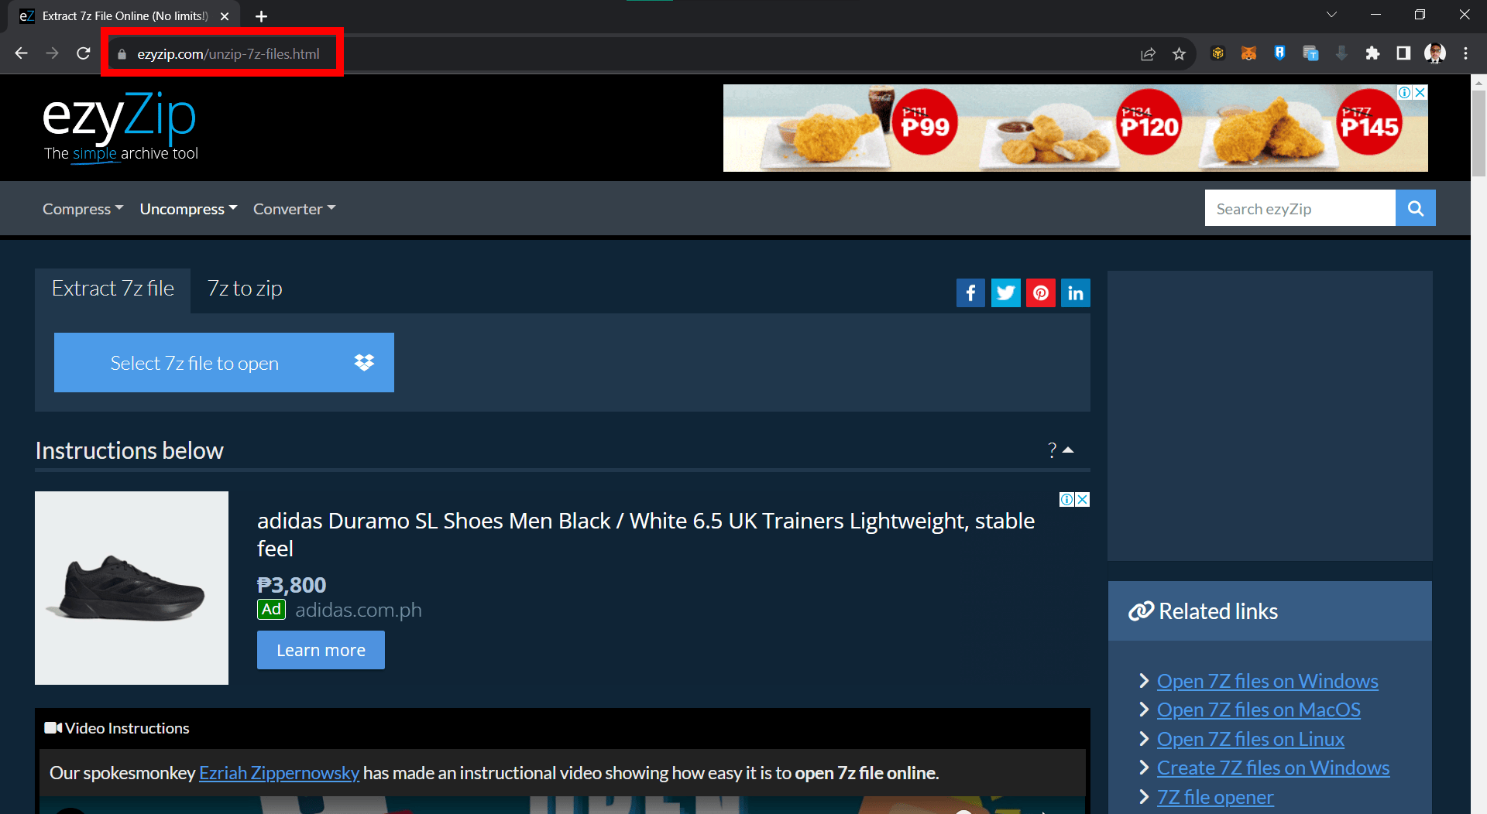Screen dimensions: 1487x814
Task: Click the Search ezyZip input field
Action: point(1300,208)
